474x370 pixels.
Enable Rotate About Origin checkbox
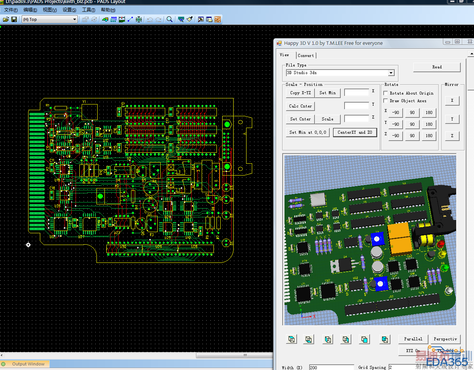click(386, 93)
